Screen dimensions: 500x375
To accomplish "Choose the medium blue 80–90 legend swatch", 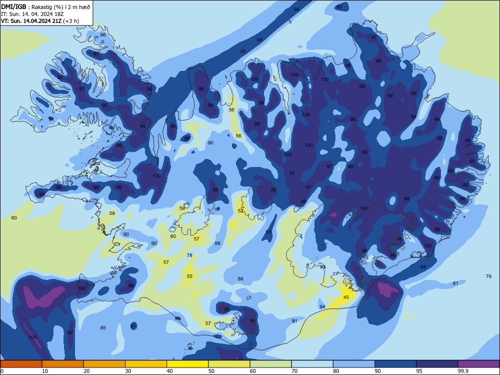I will click(354, 364).
